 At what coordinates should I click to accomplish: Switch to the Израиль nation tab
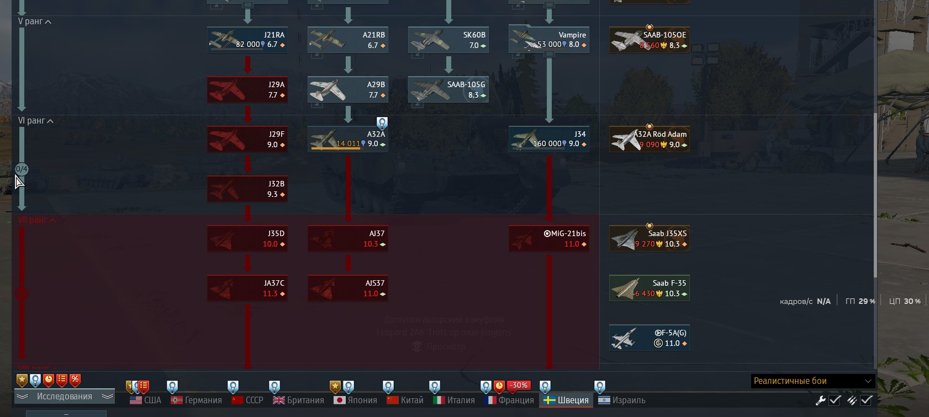[x=622, y=400]
